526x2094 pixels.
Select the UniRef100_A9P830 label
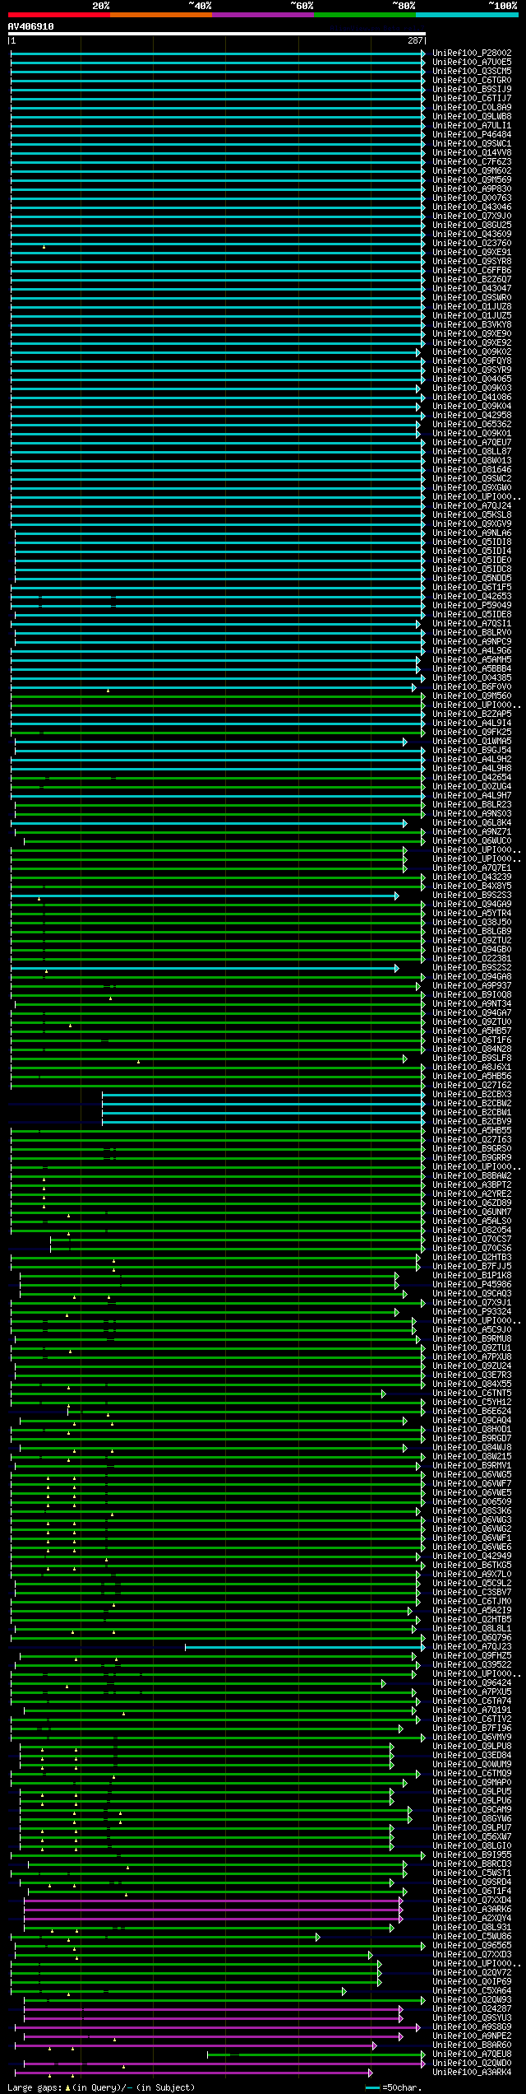472,189
